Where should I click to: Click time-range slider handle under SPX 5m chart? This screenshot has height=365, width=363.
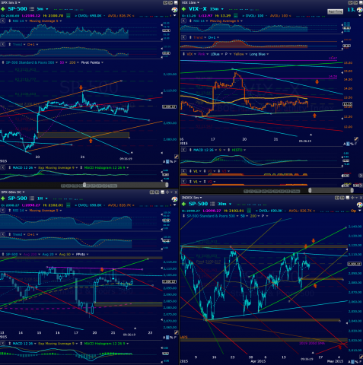pyautogui.click(x=84, y=186)
